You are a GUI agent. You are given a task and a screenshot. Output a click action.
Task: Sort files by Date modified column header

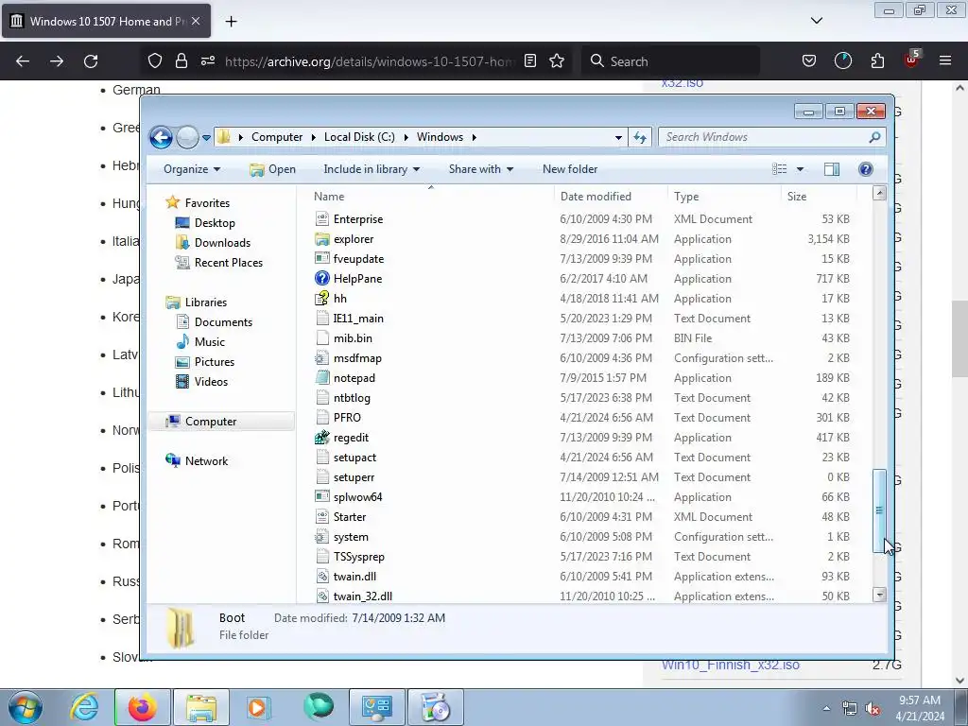[x=611, y=197]
